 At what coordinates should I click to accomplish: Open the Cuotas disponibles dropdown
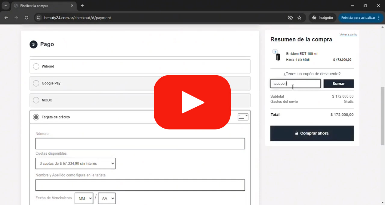tap(75, 163)
